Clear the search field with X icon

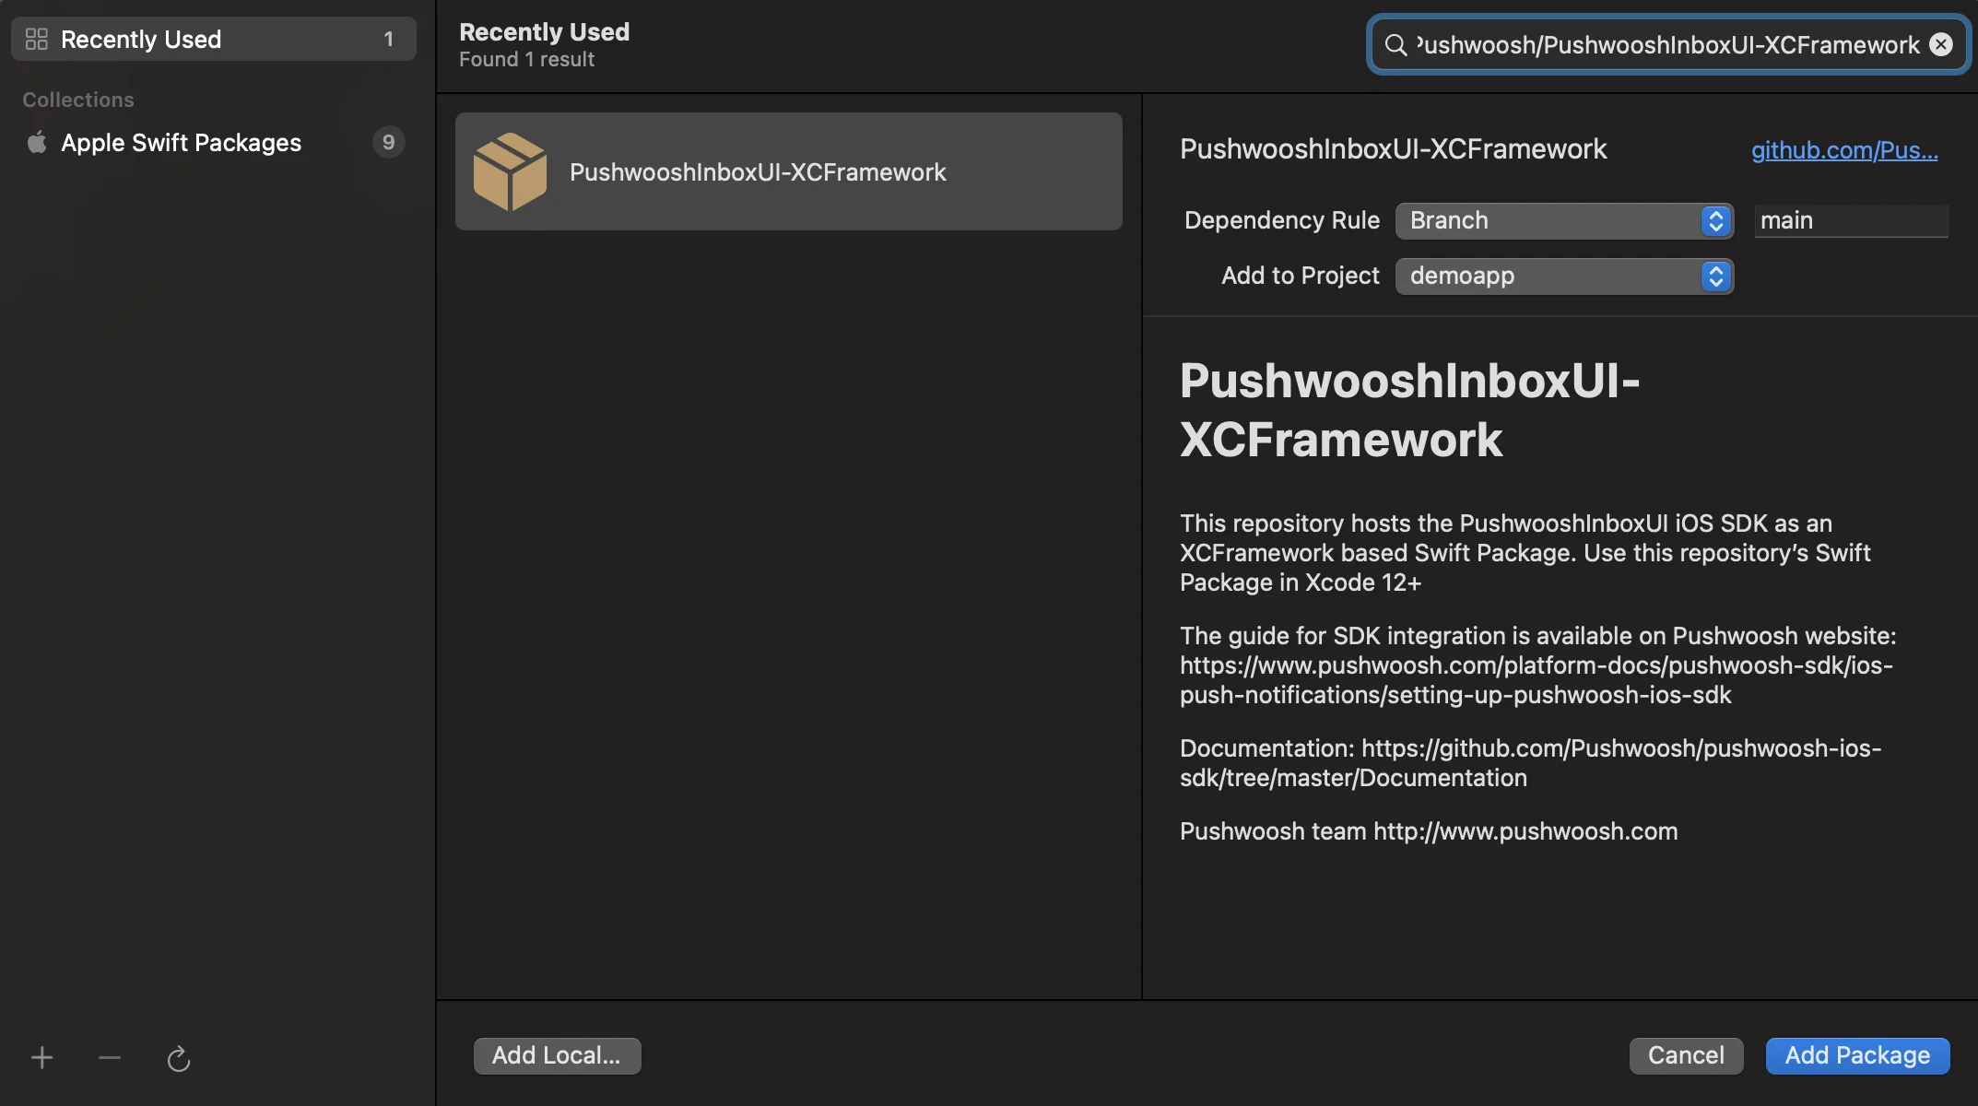point(1941,45)
